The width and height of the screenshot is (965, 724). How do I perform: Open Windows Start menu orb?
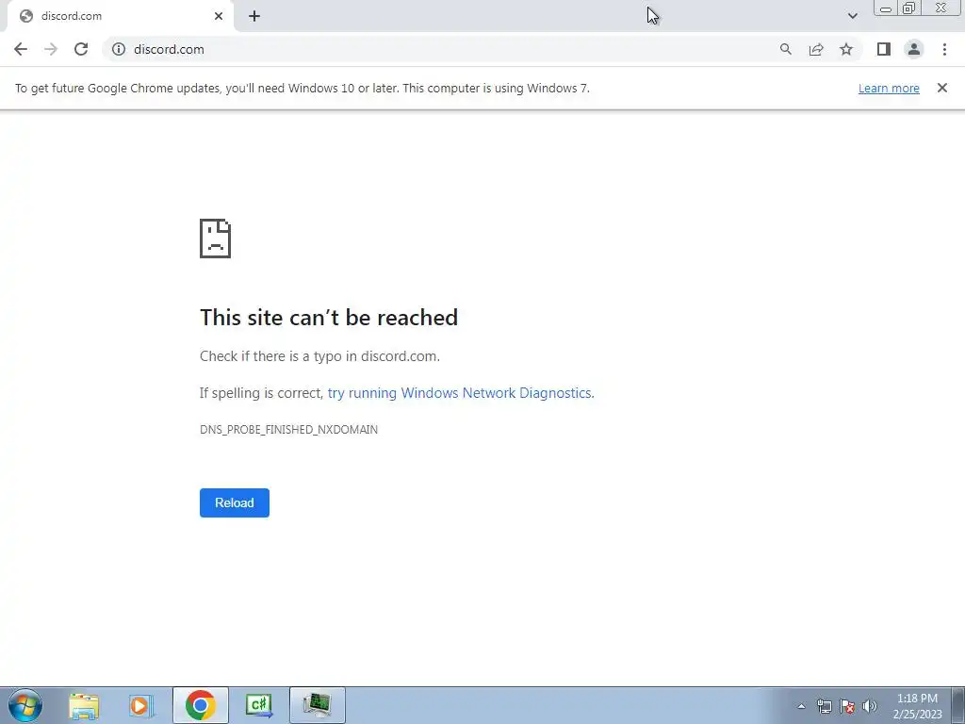click(x=25, y=705)
